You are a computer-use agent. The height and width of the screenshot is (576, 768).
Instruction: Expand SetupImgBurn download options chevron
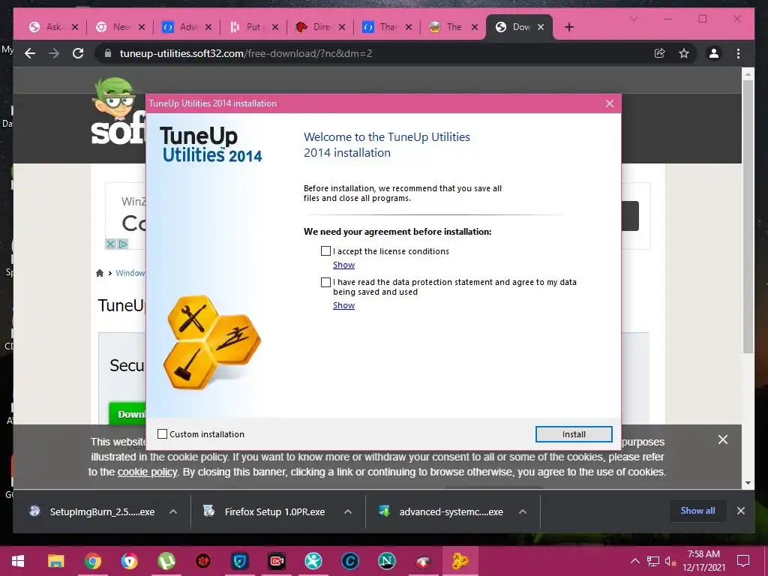[173, 511]
